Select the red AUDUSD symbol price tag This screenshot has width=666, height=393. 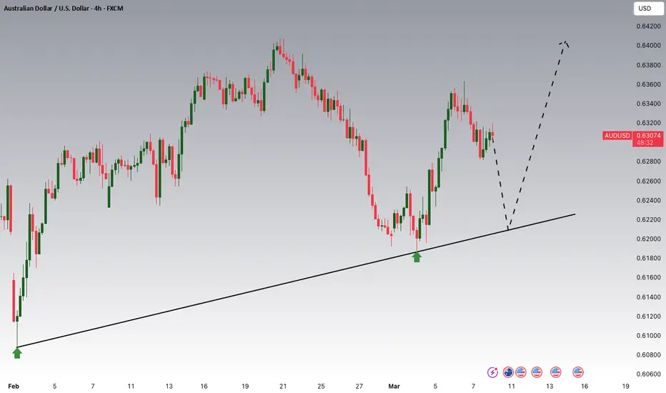[x=617, y=136]
